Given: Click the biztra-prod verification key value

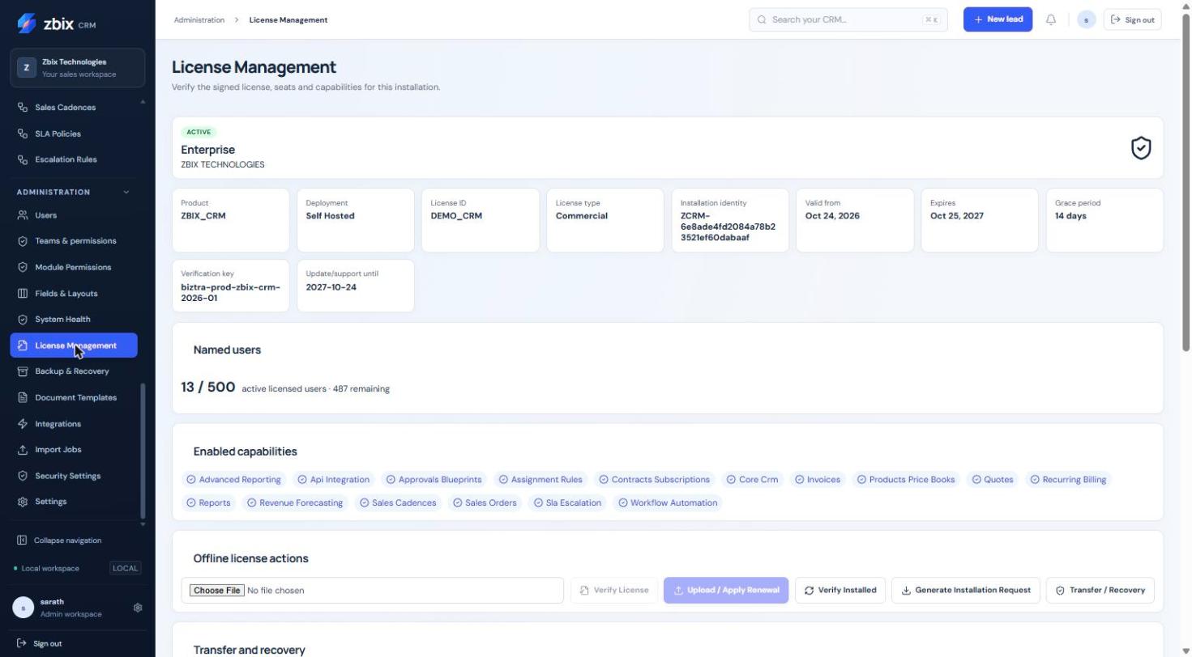Looking at the screenshot, I should 230,293.
